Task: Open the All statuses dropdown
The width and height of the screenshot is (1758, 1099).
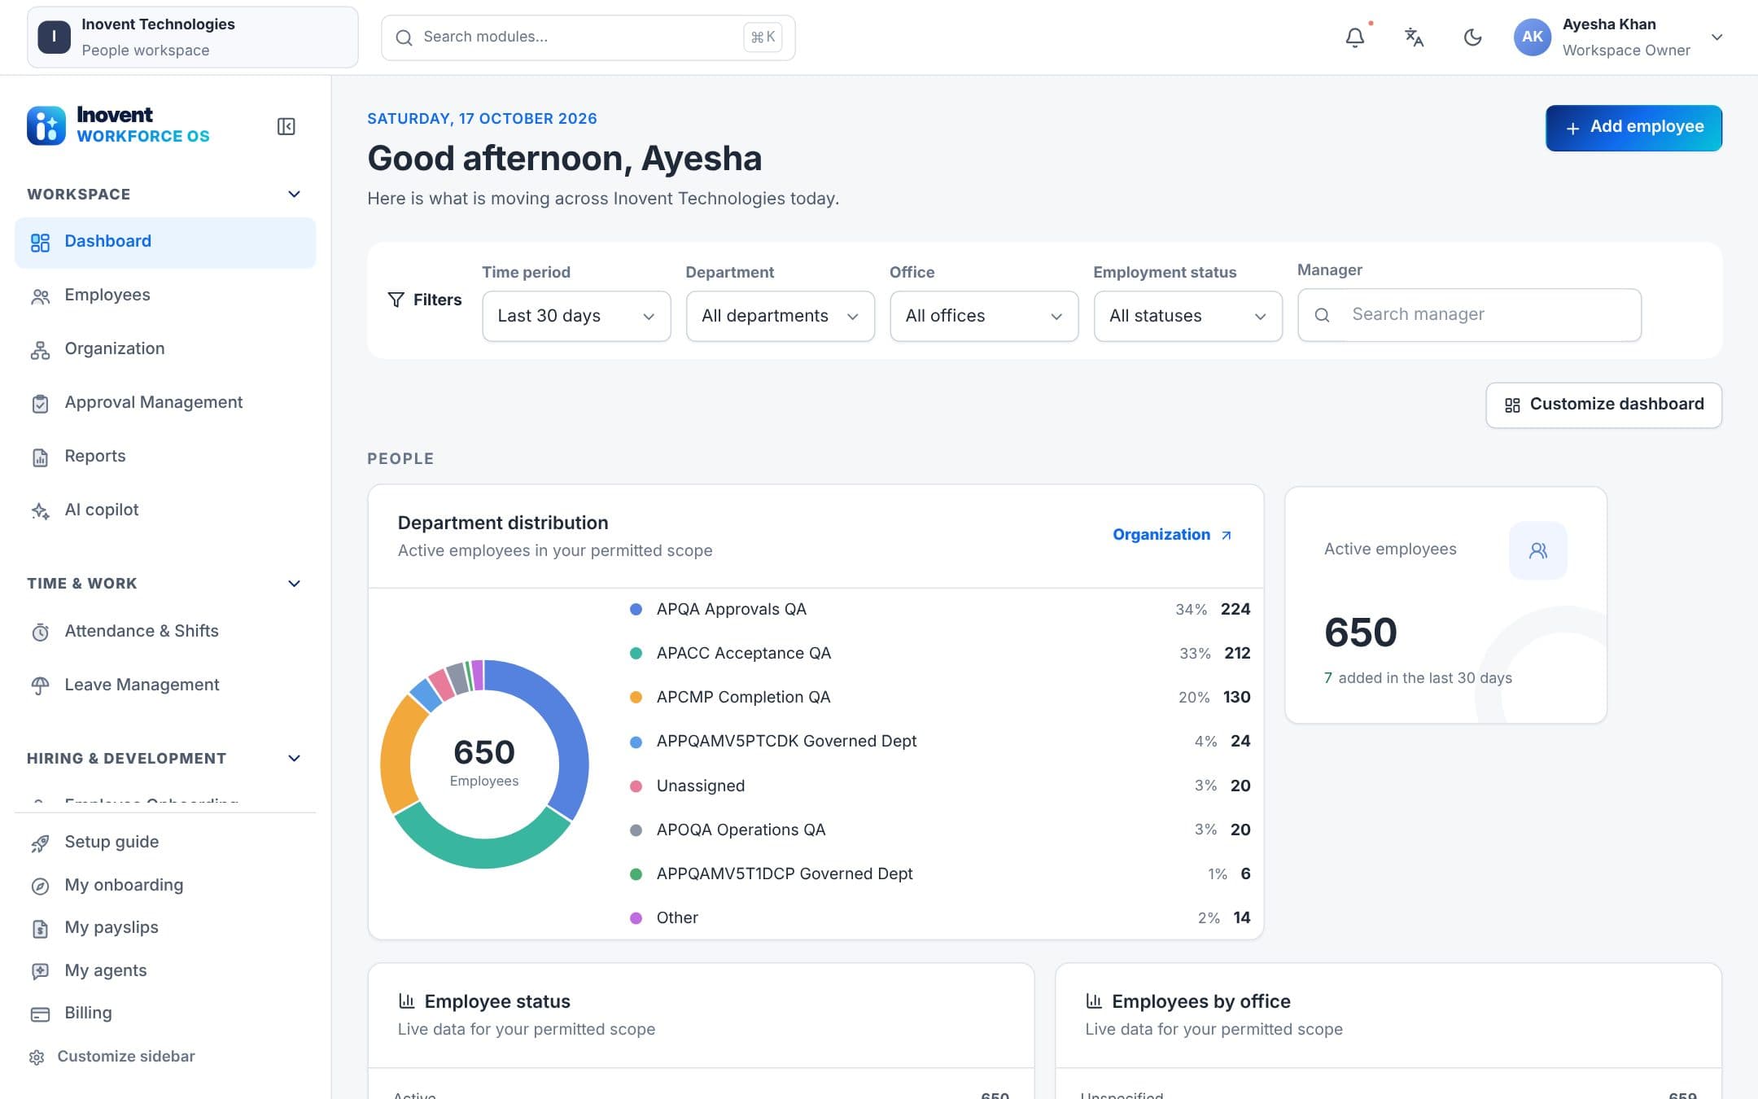Action: (1187, 316)
